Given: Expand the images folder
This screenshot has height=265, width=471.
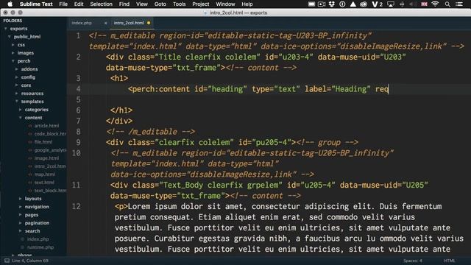Looking at the screenshot, I should (x=13, y=53).
